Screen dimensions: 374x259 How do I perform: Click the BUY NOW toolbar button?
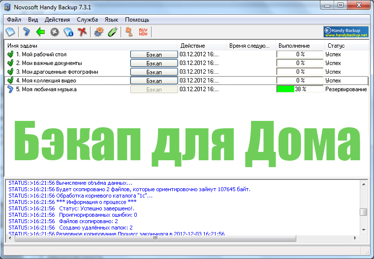[143, 31]
